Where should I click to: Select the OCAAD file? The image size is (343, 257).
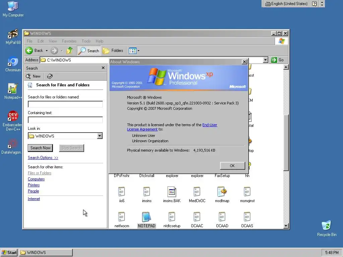[x=222, y=220]
